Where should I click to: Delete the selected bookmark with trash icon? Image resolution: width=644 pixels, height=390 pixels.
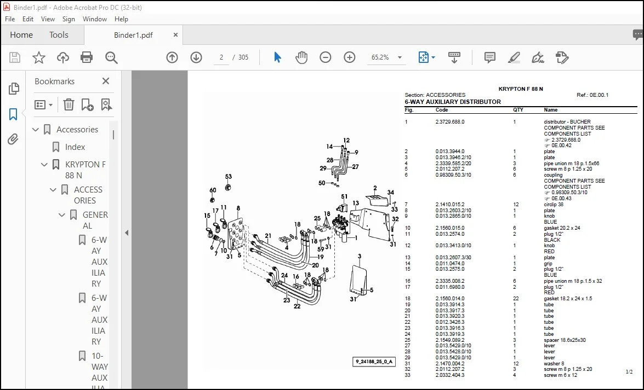coord(69,105)
